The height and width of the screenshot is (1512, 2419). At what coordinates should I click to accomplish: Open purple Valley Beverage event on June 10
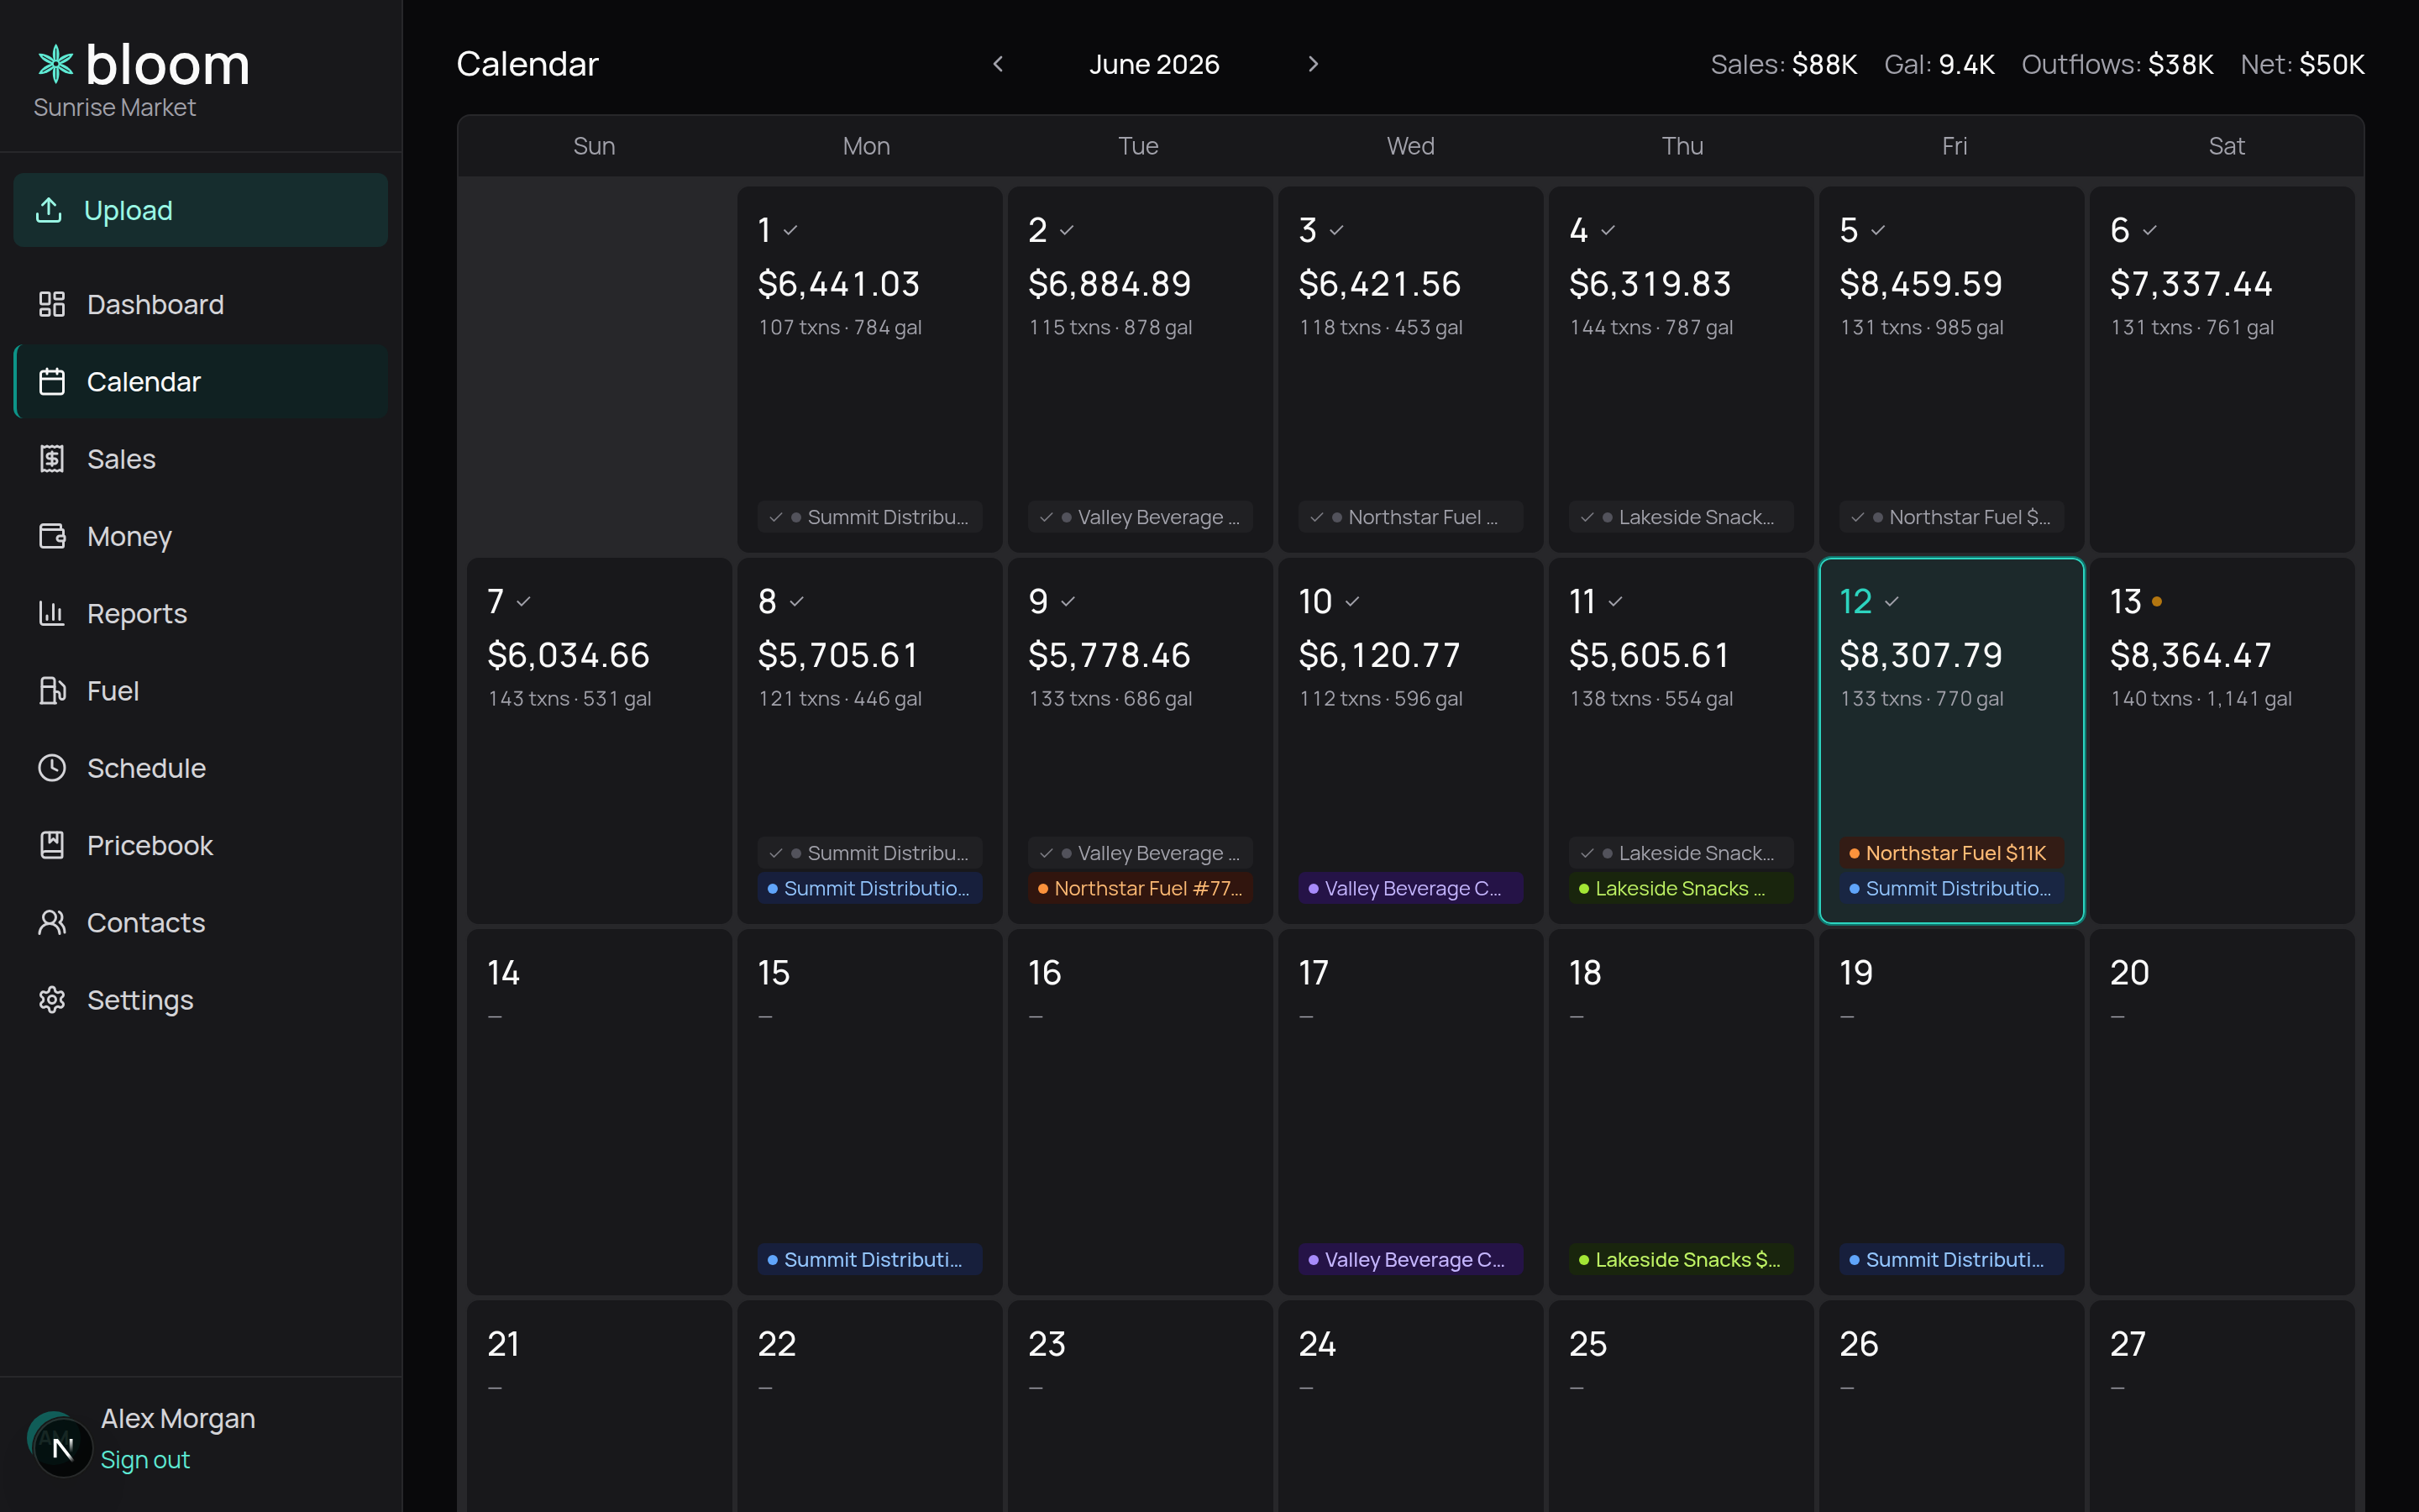(1410, 888)
